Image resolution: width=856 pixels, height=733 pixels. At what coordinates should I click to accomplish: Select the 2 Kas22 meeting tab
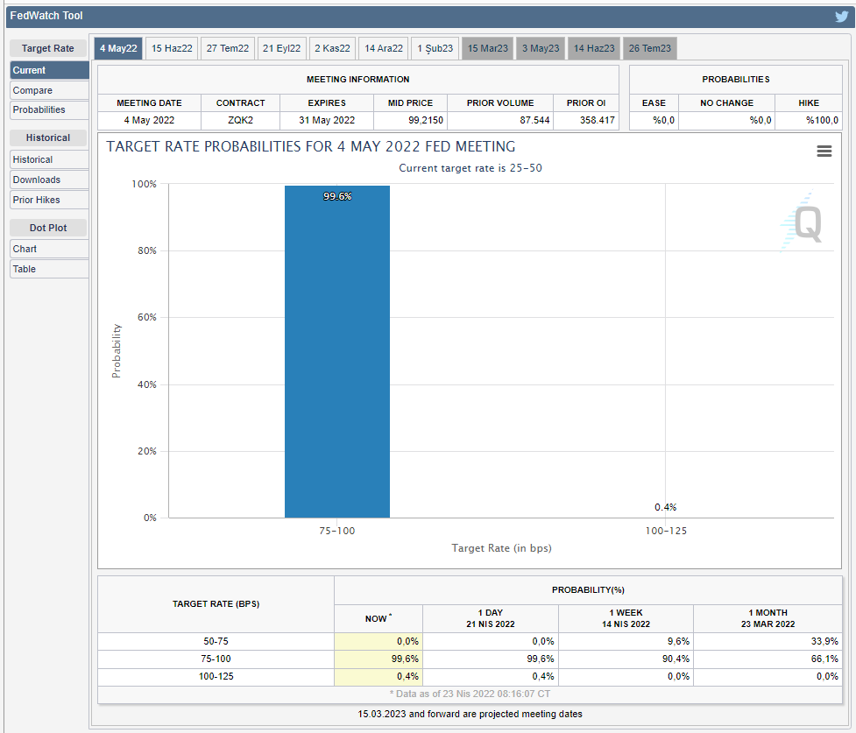(332, 49)
